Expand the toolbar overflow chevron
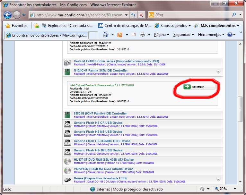 [x=241, y=32]
